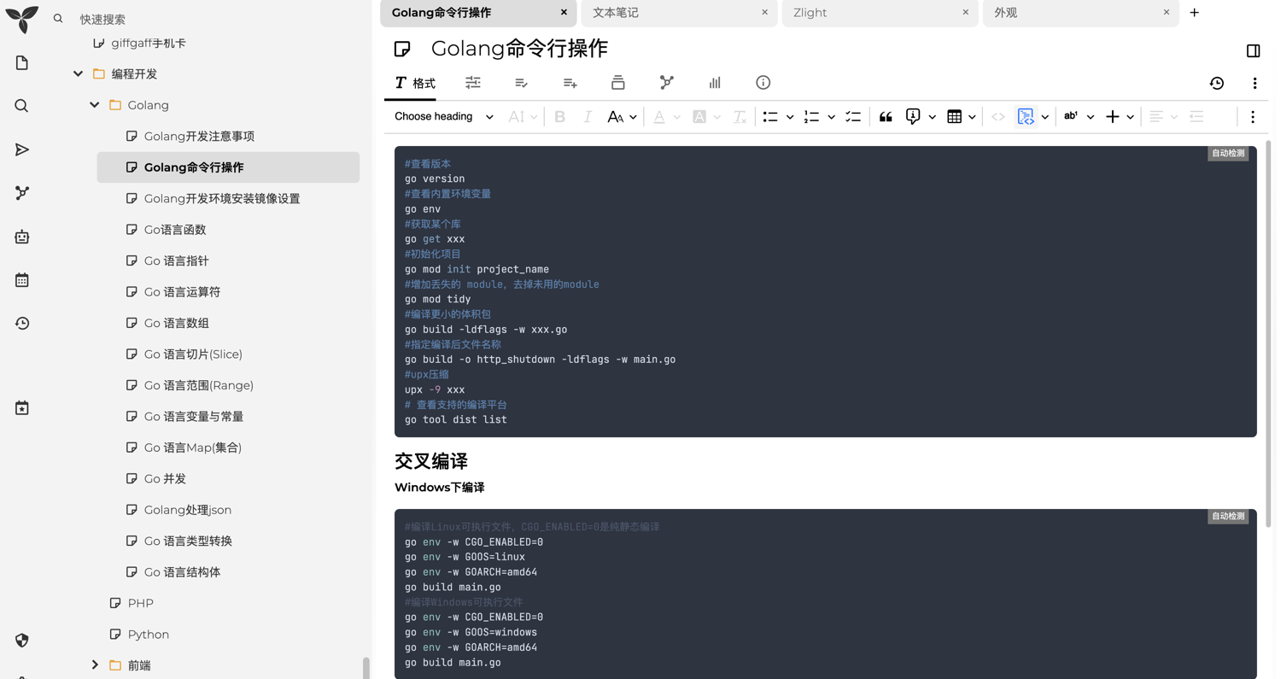This screenshot has height=679, width=1281.
Task: Open the AI chat robot icon
Action: tap(22, 237)
